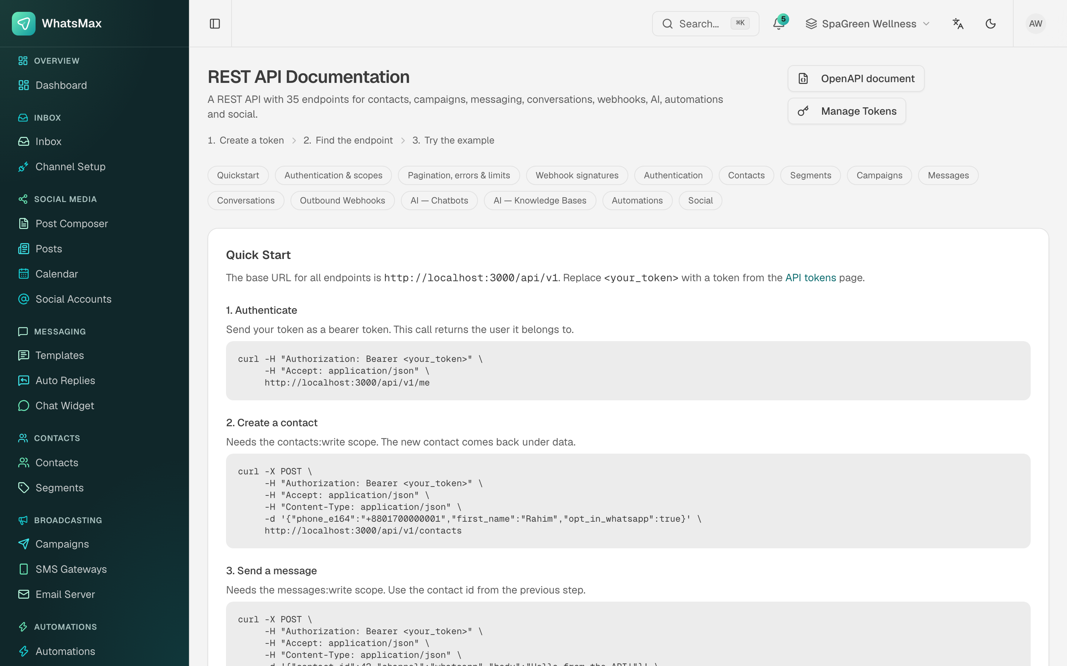1067x666 pixels.
Task: Select the Outbound Webhooks chip
Action: pos(342,201)
